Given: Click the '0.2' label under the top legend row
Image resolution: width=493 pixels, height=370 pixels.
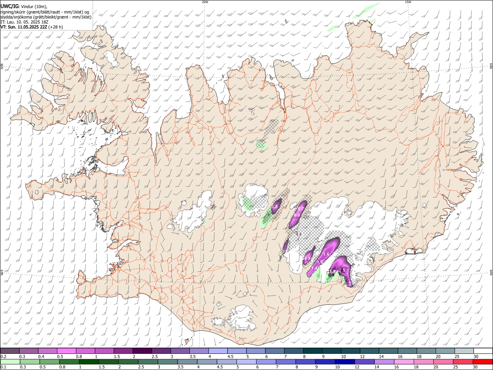Looking at the screenshot, I should coord(3,357).
